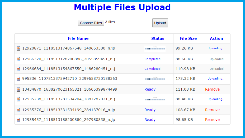This screenshot has width=245, height=138.
Task: Click file icon beside 12935437 image row
Action: 19,120
